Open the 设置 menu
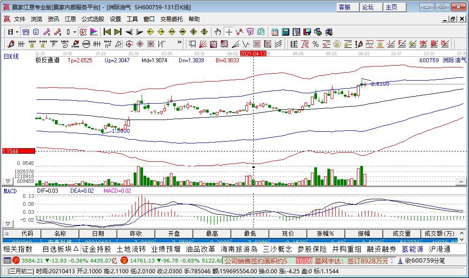The image size is (469, 278). click(x=115, y=19)
